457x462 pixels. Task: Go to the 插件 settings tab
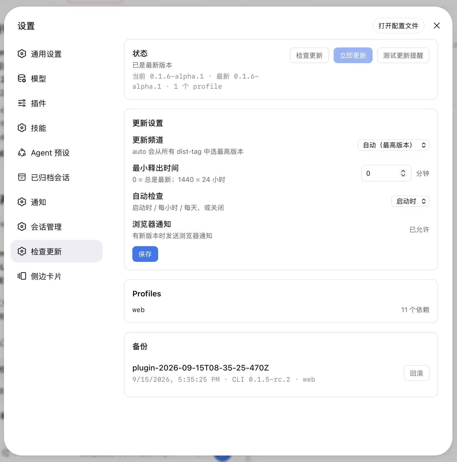point(57,103)
